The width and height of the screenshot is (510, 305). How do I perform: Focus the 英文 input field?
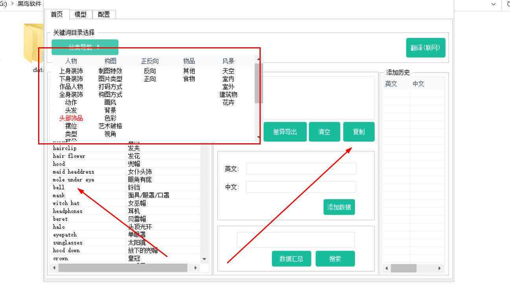(x=301, y=169)
